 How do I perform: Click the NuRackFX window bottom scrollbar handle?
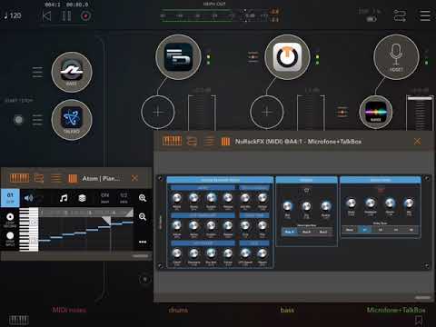tap(422, 298)
